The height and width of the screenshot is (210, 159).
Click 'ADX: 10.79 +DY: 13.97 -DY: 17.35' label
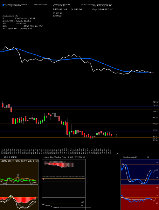(20, 161)
